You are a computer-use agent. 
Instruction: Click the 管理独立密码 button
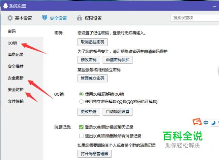(93, 78)
